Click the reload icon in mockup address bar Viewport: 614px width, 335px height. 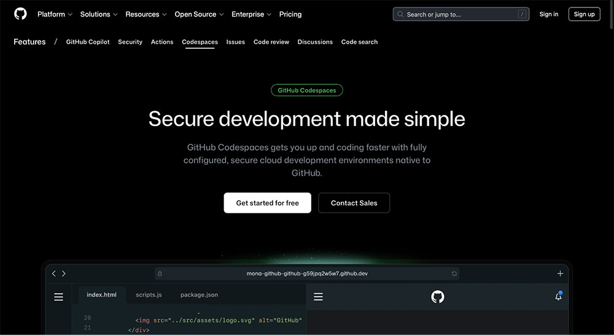[x=454, y=274]
